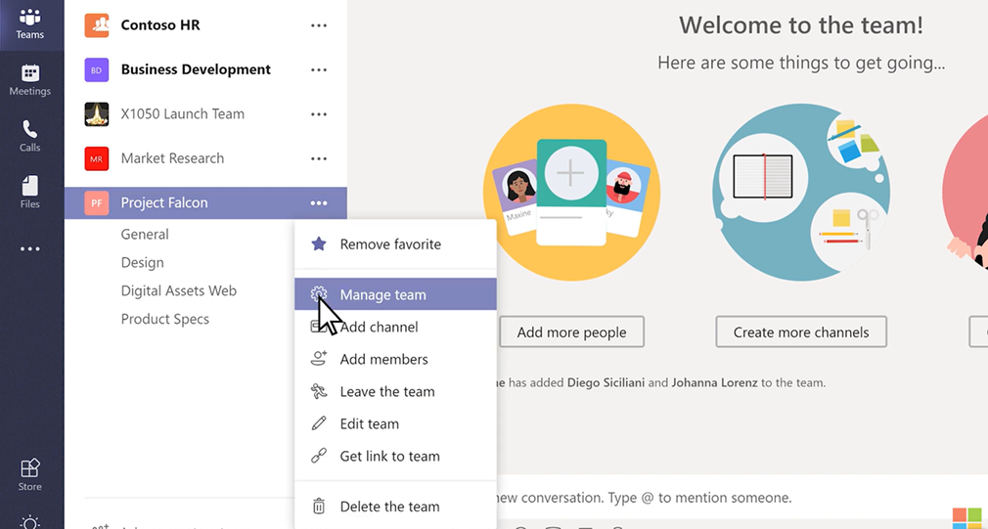Click Diego Siciliani name in activity message
This screenshot has width=988, height=529.
(606, 383)
